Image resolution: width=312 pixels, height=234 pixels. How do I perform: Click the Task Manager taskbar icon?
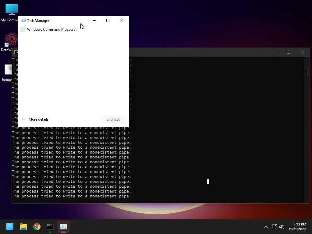tap(64, 227)
